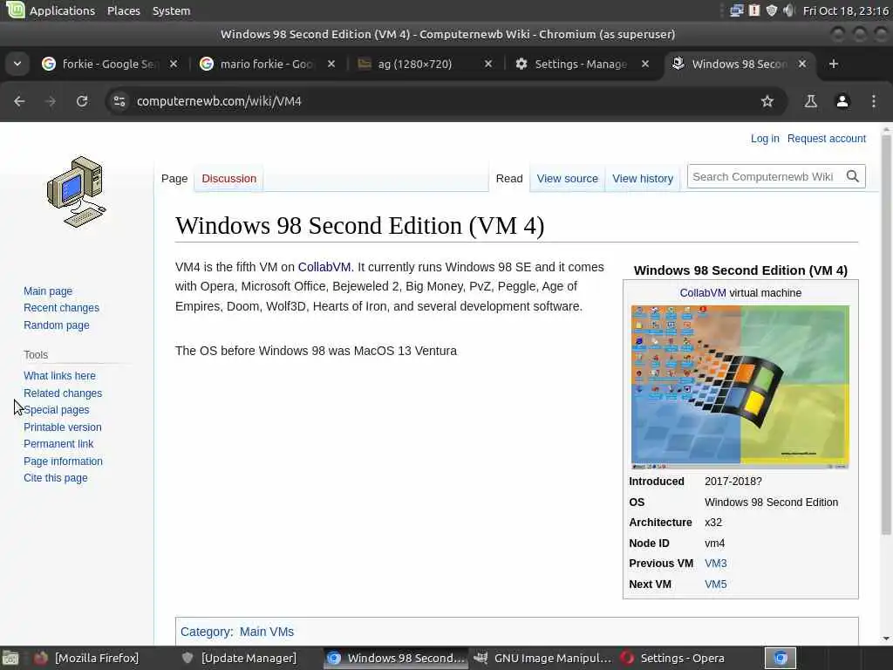Screen dimensions: 893x670
Task: Click Category: link at page bottom
Action: [x=206, y=632]
